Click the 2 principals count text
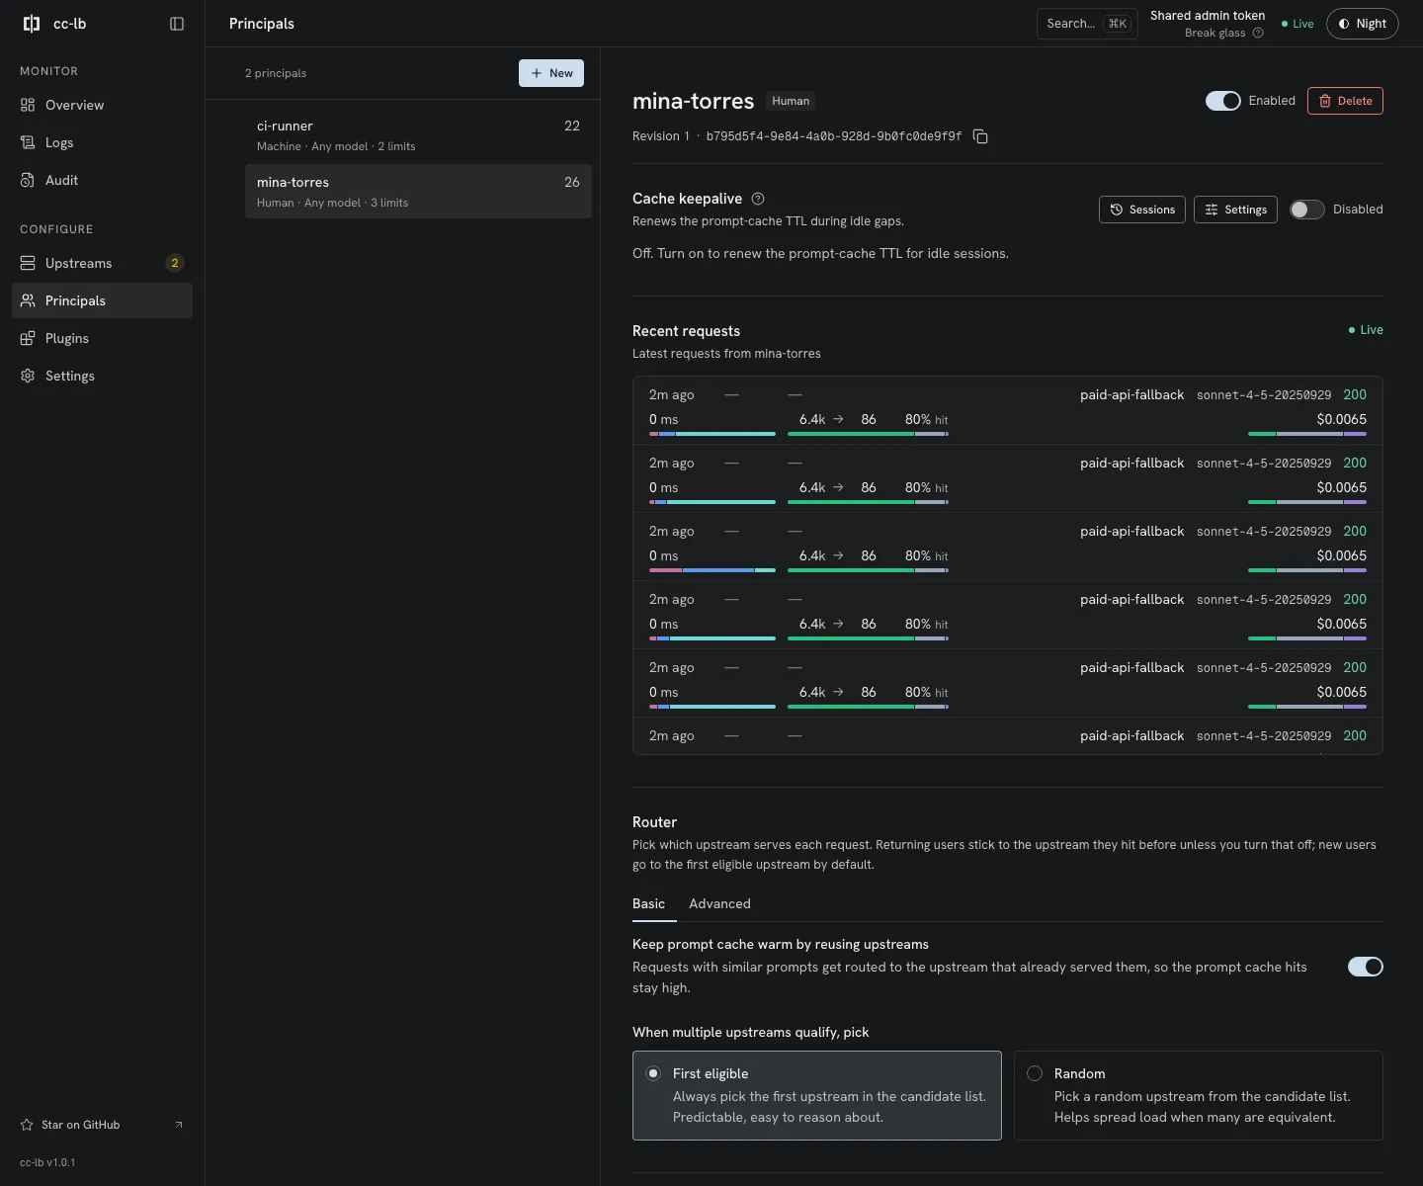1423x1186 pixels. coord(276,73)
